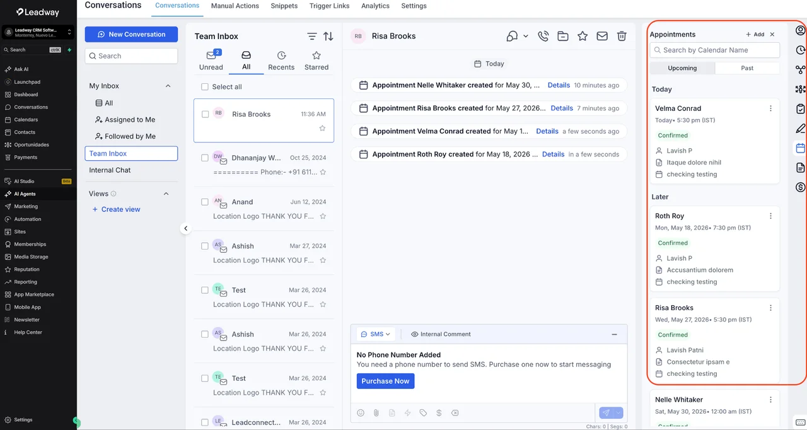The height and width of the screenshot is (430, 807).
Task: Open the SMS channel dropdown
Action: 376,334
